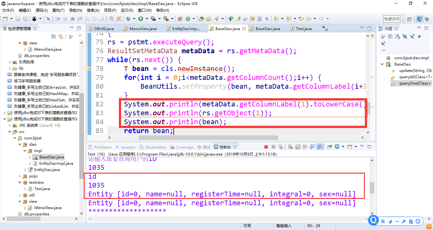Screen dimensions: 433x230
Task: Open the Display Selected Console dropdown
Action: coord(343,147)
